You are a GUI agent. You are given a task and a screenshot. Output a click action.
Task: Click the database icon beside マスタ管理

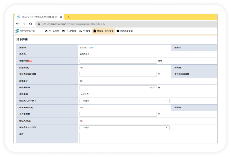(x=63, y=31)
